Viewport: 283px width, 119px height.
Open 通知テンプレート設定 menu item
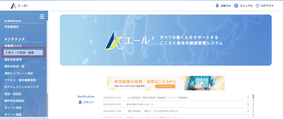coord(19,73)
